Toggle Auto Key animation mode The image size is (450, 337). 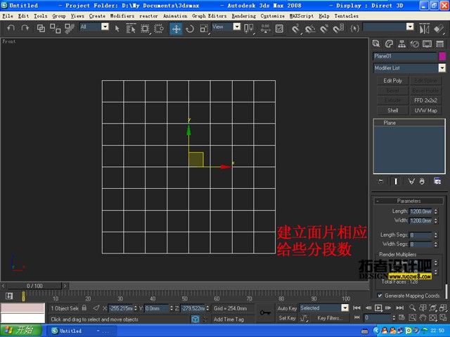(x=287, y=308)
